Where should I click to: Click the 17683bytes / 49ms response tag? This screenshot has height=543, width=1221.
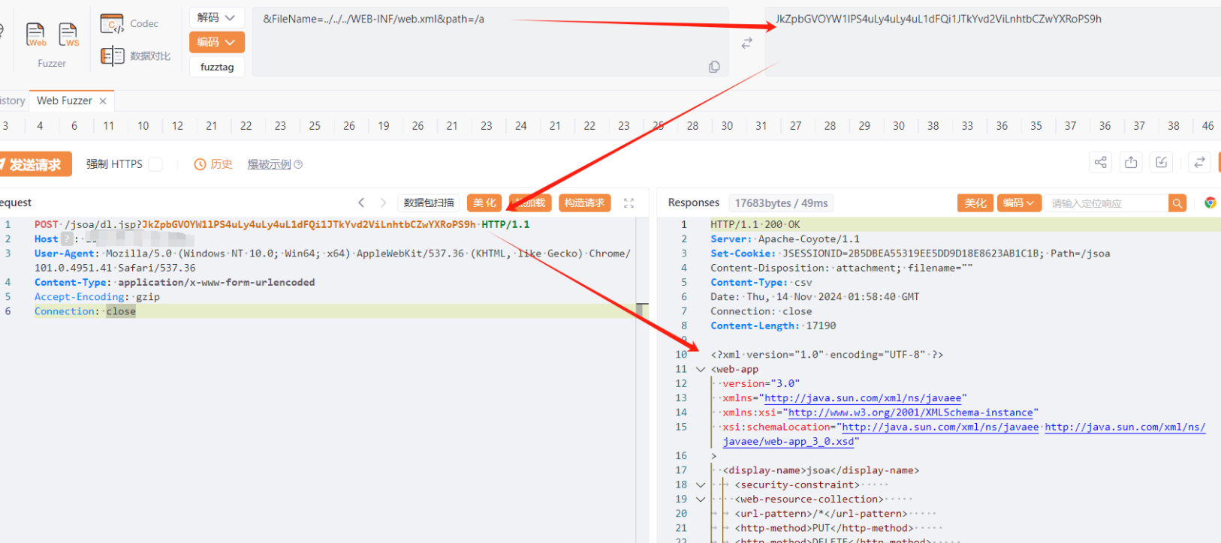pyautogui.click(x=781, y=202)
